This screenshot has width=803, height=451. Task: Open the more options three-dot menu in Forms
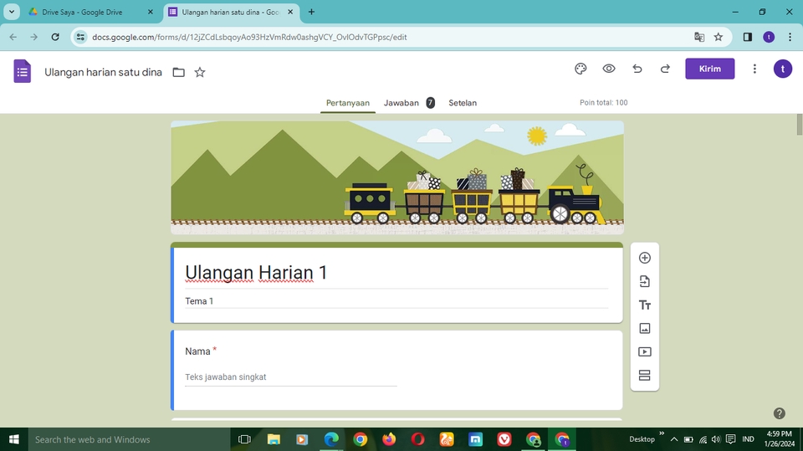click(x=754, y=69)
